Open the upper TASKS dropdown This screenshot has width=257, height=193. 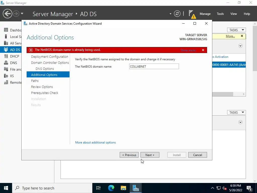[x=236, y=30]
